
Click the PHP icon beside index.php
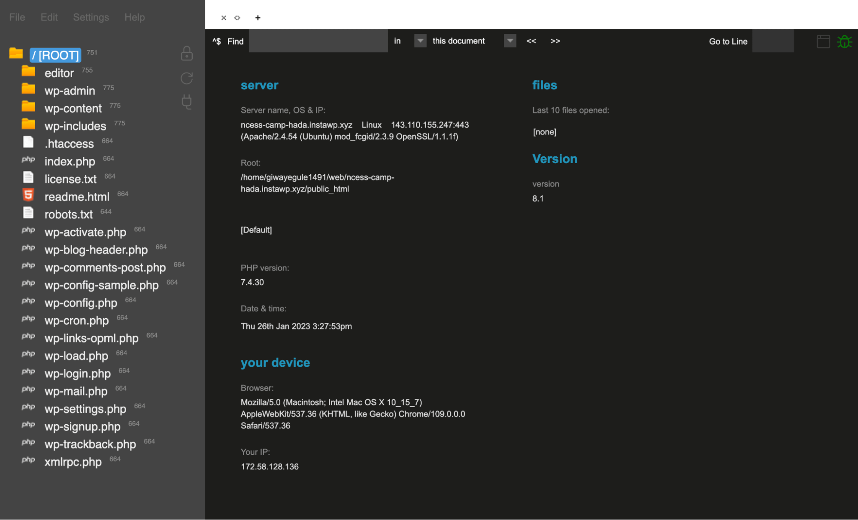pyautogui.click(x=28, y=159)
